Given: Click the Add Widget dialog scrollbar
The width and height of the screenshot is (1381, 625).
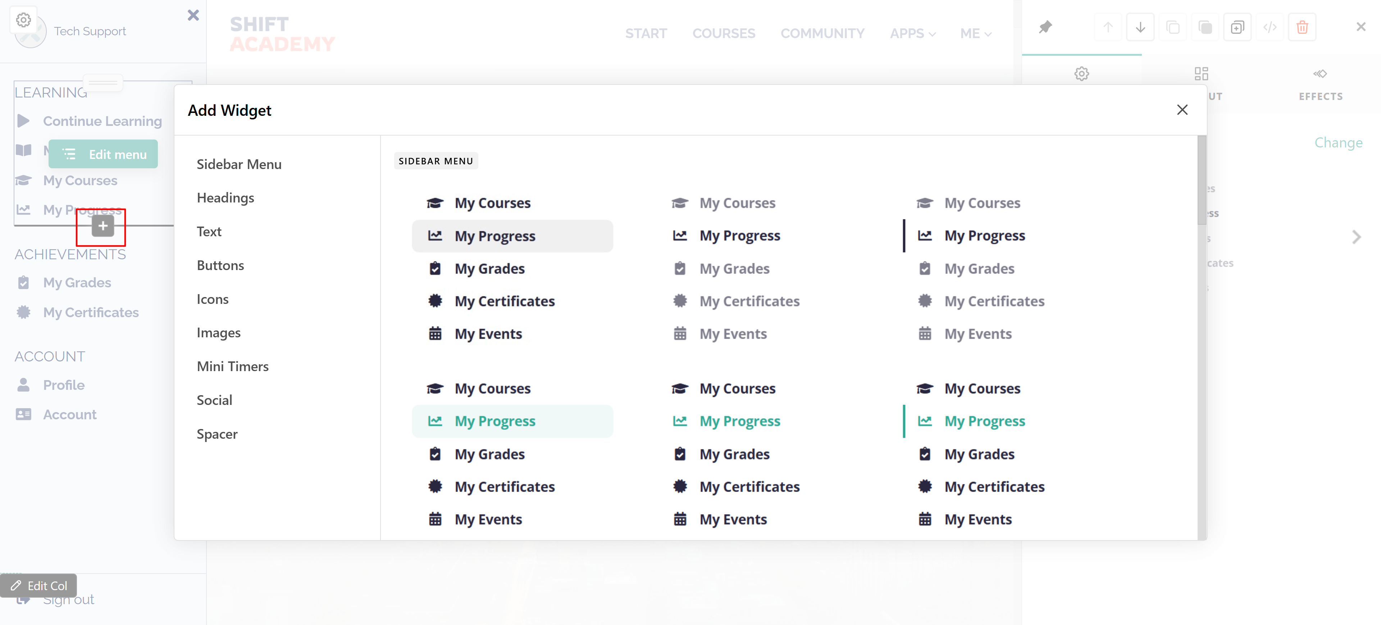Looking at the screenshot, I should [x=1202, y=180].
